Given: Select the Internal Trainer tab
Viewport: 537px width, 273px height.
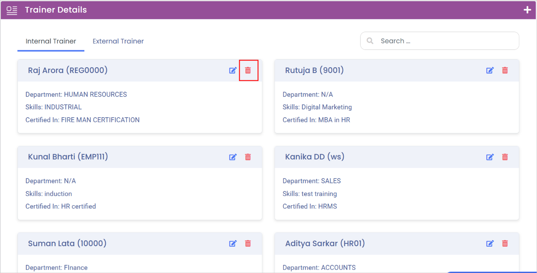Looking at the screenshot, I should coord(51,41).
